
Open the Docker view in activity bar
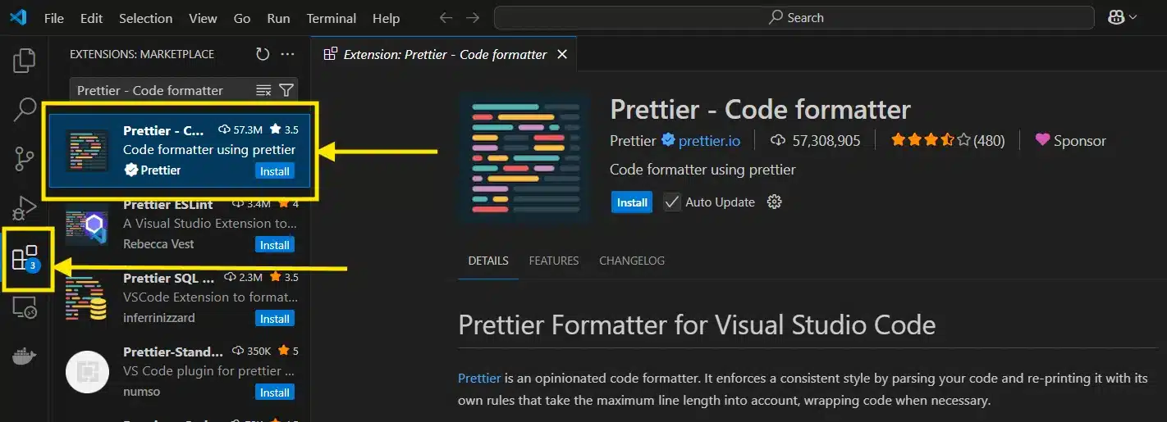pos(25,357)
